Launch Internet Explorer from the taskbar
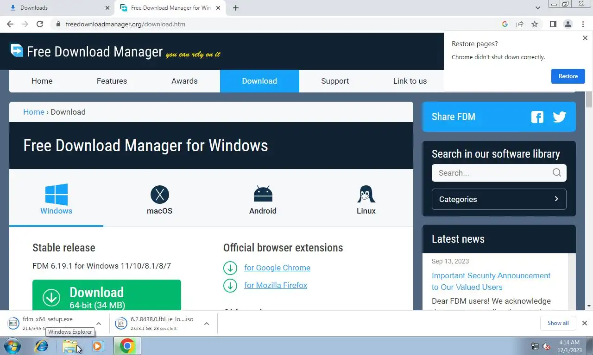This screenshot has height=355, width=593. tap(42, 346)
